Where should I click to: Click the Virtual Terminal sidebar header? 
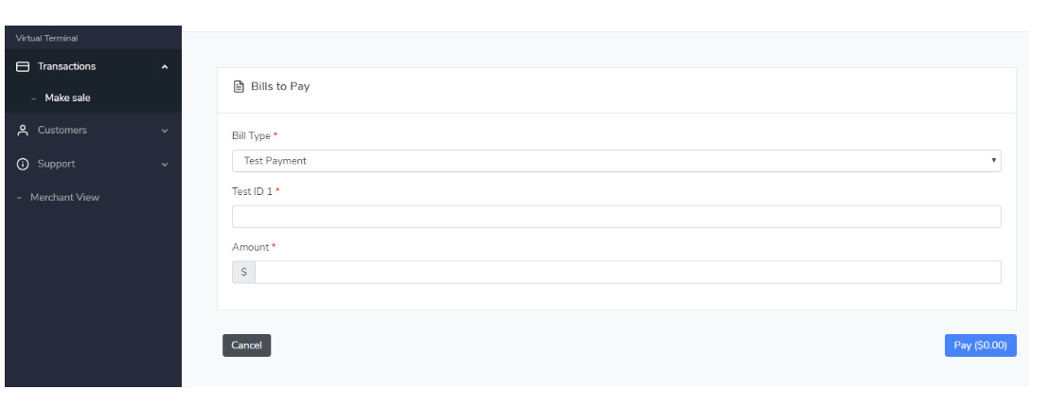[46, 39]
